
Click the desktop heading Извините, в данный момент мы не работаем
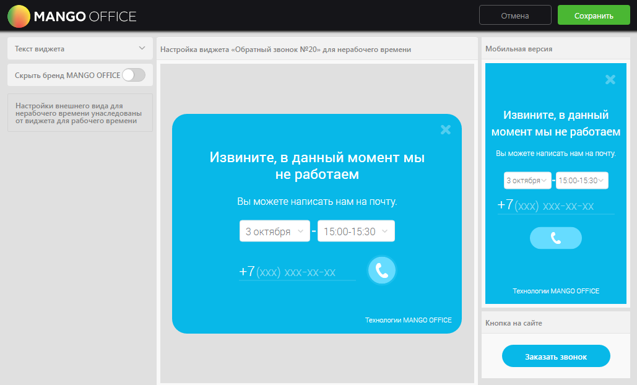pyautogui.click(x=317, y=166)
